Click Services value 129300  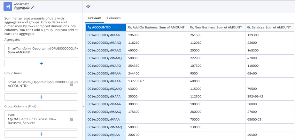(x=270, y=35)
